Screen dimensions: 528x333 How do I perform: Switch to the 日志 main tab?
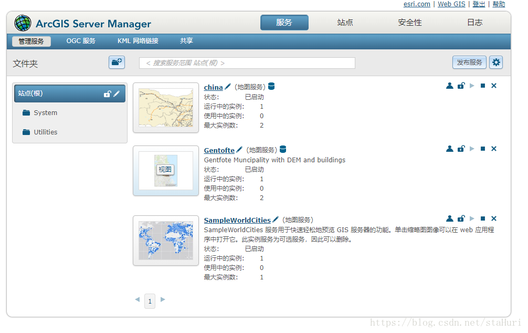click(475, 23)
